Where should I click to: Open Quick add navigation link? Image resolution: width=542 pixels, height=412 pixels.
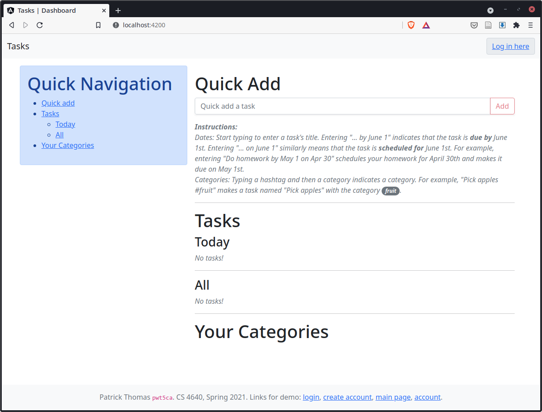(58, 103)
